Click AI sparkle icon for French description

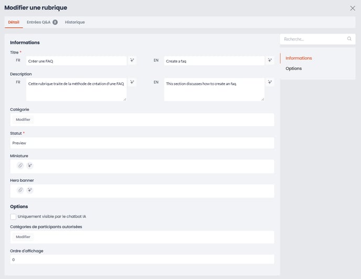click(132, 82)
